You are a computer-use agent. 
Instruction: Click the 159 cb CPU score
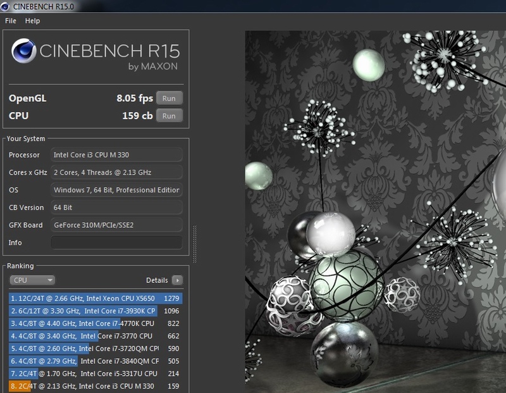(137, 116)
